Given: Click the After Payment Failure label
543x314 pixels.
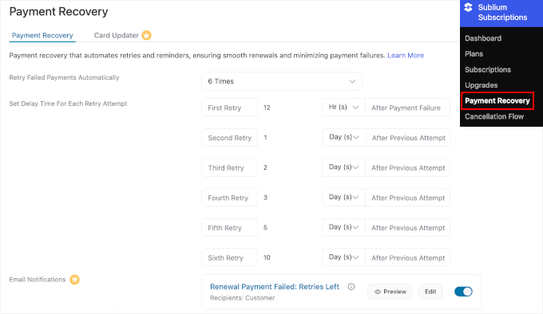Looking at the screenshot, I should pos(406,108).
